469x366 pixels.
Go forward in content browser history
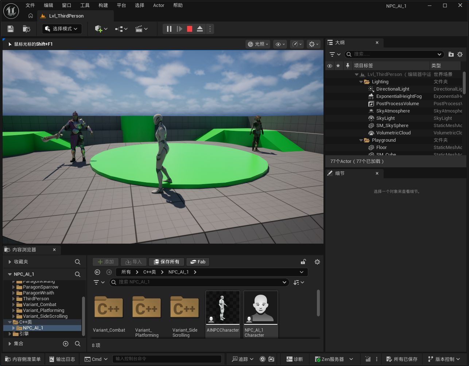[109, 272]
